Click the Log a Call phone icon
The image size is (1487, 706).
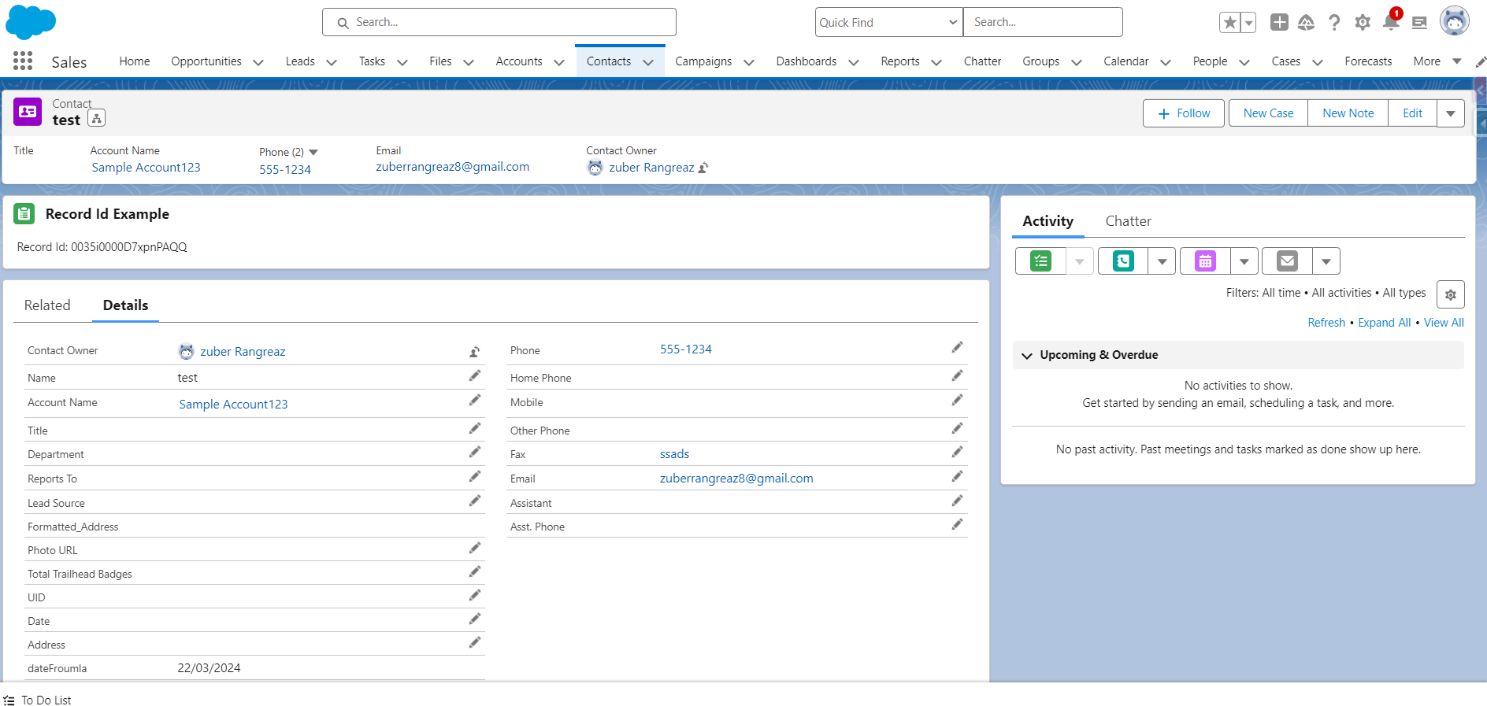pos(1123,261)
